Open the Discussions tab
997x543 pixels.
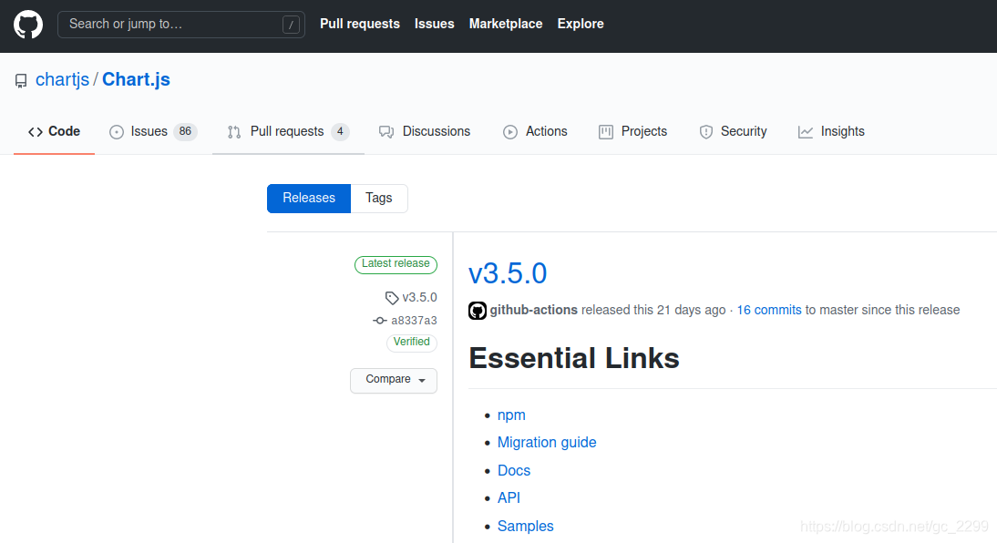(425, 131)
